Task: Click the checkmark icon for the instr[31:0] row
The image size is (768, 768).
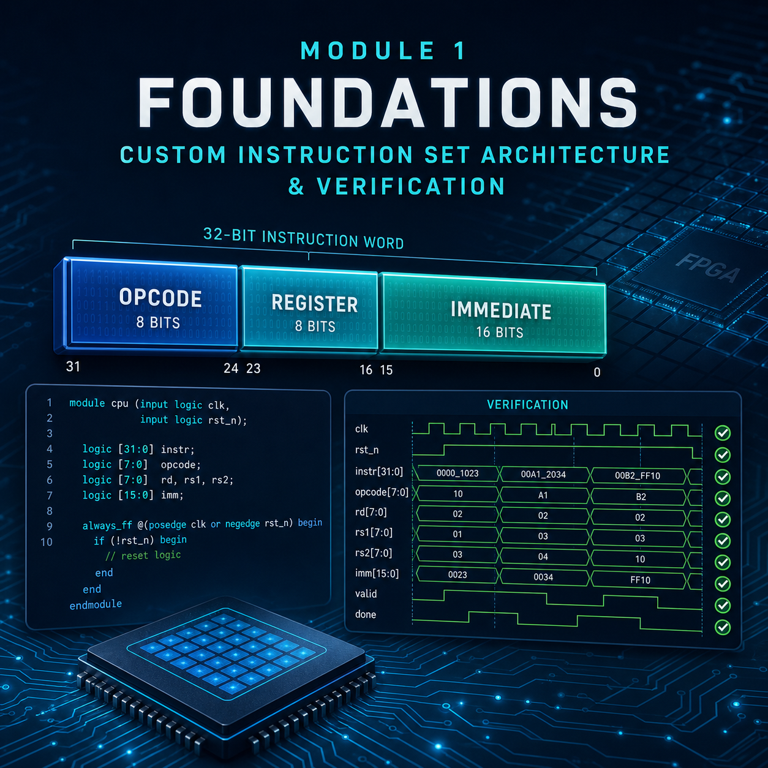Action: (x=723, y=476)
